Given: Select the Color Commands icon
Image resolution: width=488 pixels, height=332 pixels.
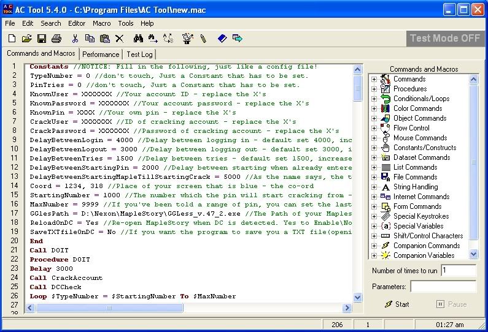Looking at the screenshot, I should point(385,108).
